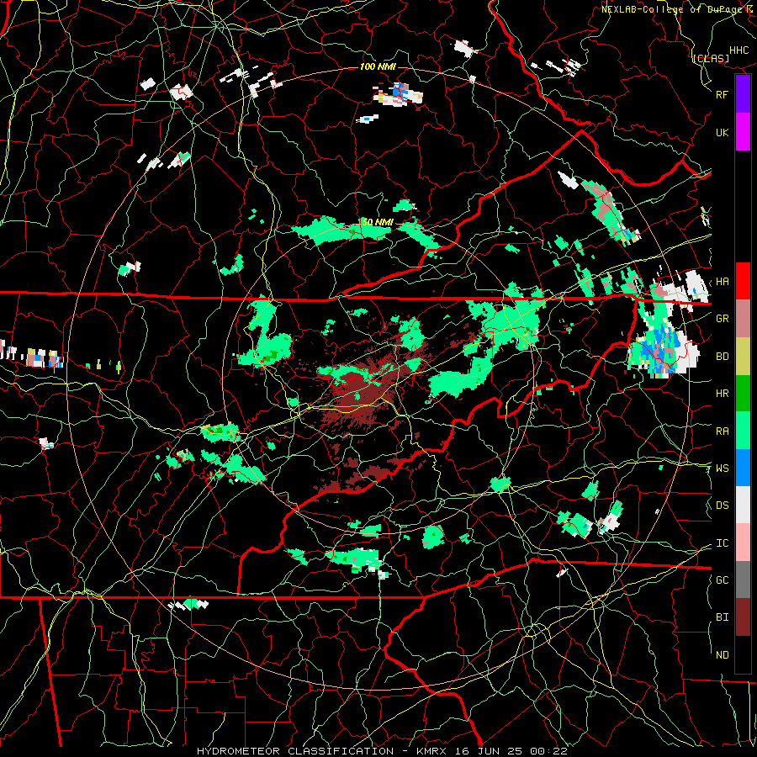The width and height of the screenshot is (757, 757).
Task: Click the 'KMRX' station identifier in caption
Action: click(x=431, y=751)
